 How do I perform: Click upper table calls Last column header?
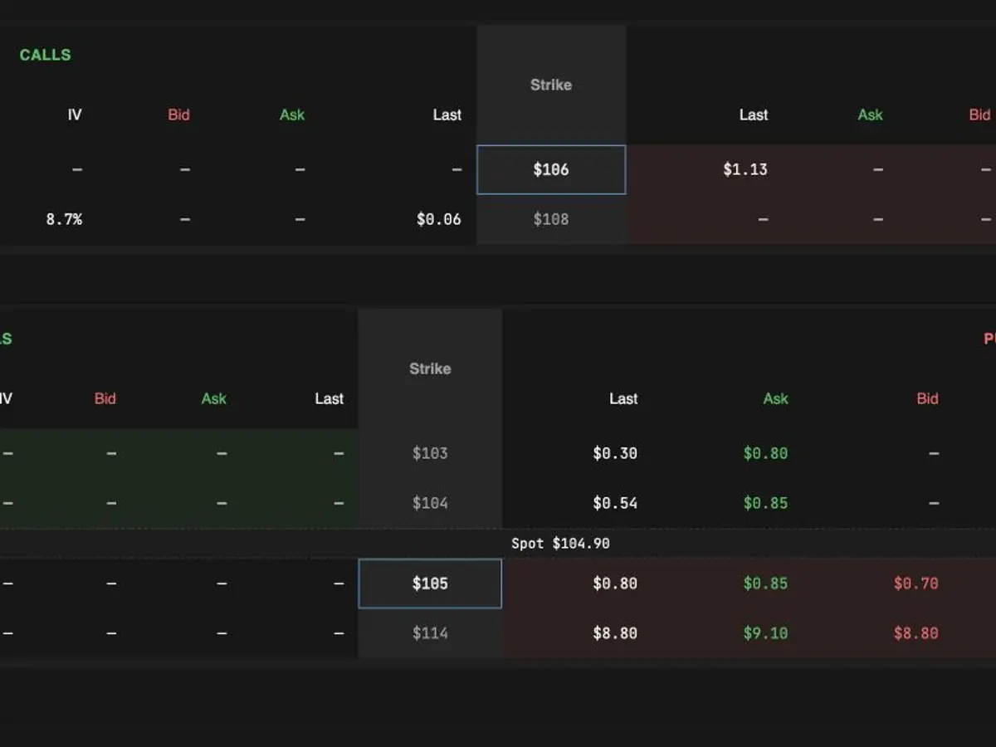click(x=447, y=115)
